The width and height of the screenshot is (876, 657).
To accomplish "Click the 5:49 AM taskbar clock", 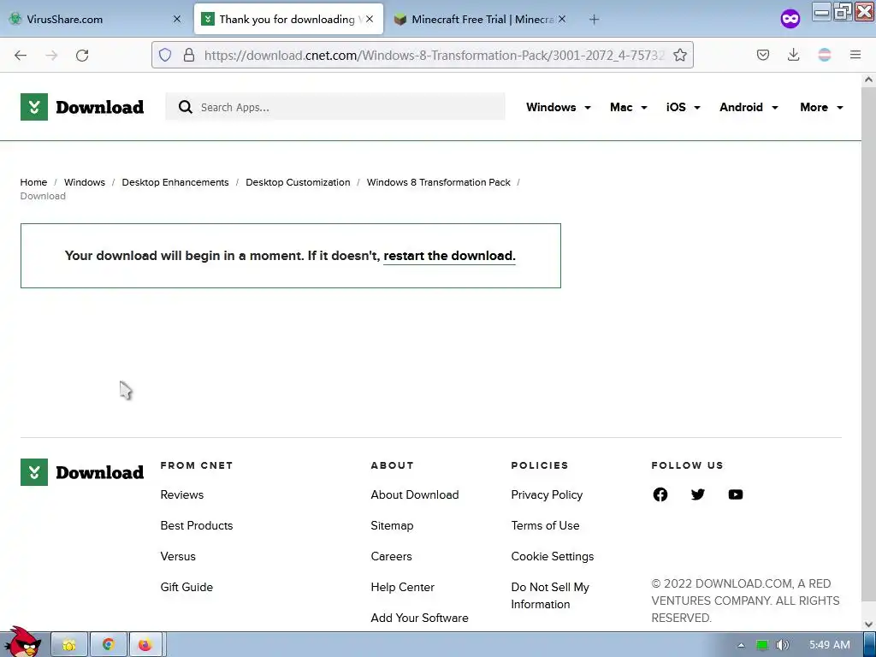I will (830, 645).
